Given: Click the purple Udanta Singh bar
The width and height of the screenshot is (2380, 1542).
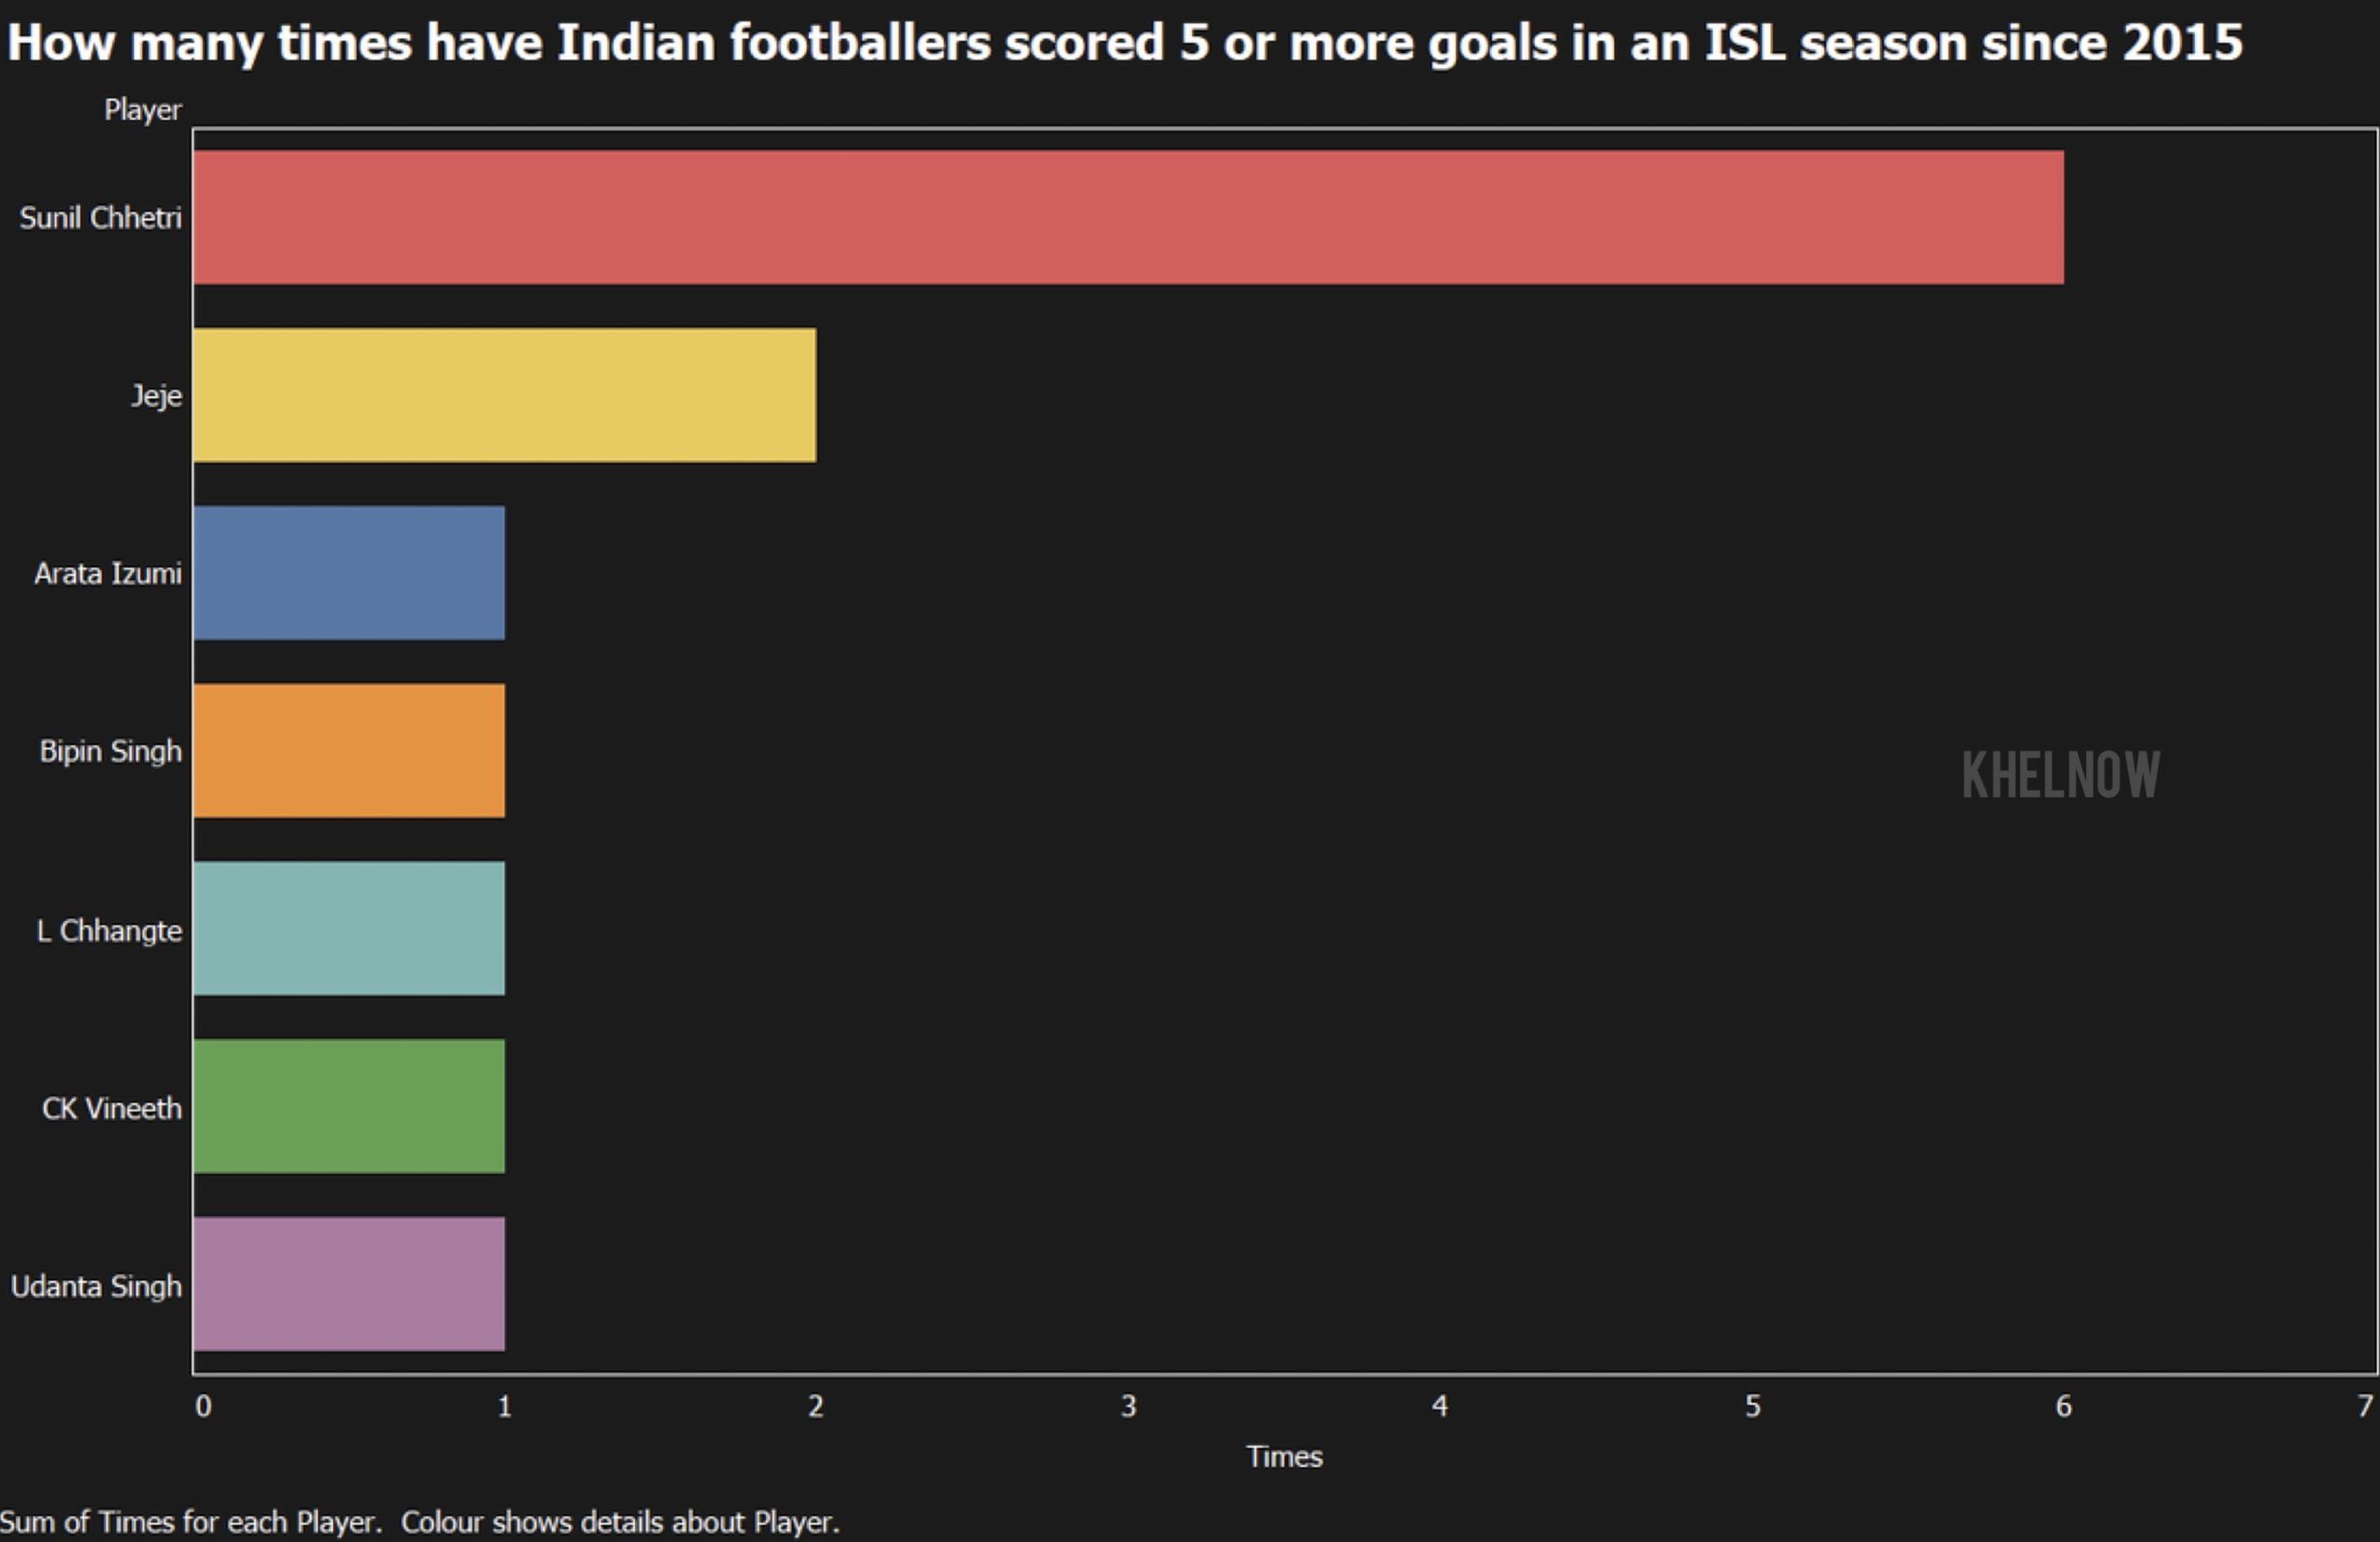Looking at the screenshot, I should (x=349, y=1284).
